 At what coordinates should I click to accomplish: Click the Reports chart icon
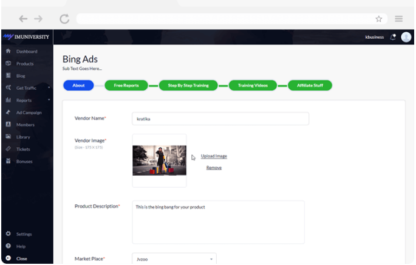[9, 100]
